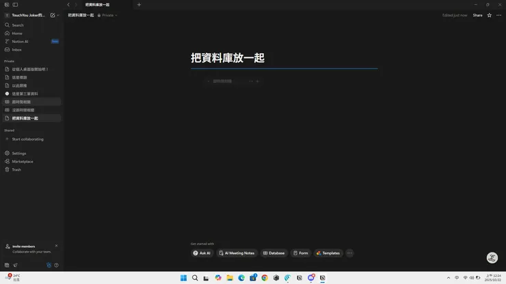Go back with the left arrow
Image resolution: width=506 pixels, height=284 pixels.
tap(68, 5)
